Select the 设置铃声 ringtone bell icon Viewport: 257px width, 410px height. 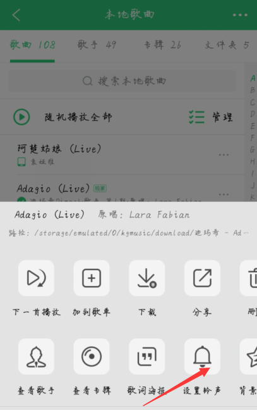click(202, 356)
